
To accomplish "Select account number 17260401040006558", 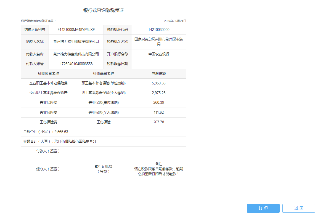I will pyautogui.click(x=76, y=64).
